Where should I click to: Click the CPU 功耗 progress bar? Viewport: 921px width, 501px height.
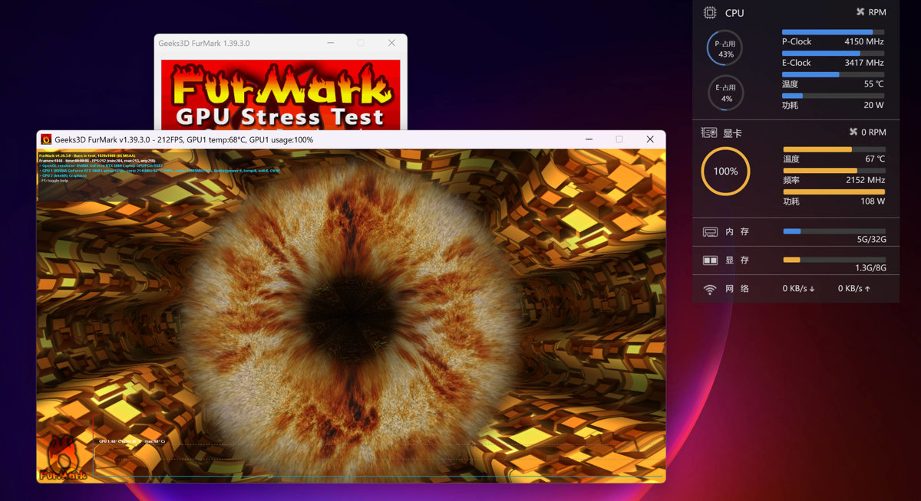pos(834,96)
